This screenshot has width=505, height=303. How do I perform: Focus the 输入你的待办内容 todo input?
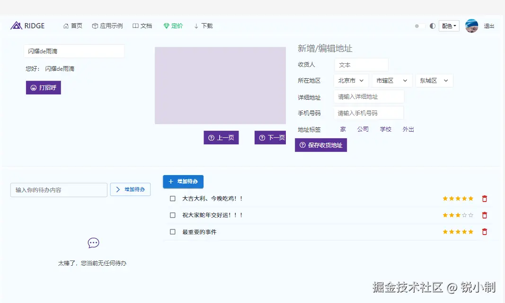[59, 190]
